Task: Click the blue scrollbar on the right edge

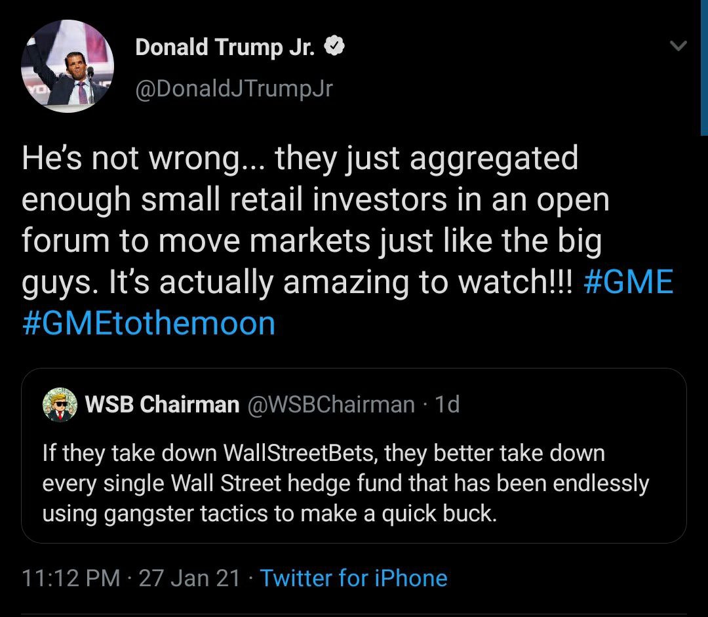Action: 704,66
